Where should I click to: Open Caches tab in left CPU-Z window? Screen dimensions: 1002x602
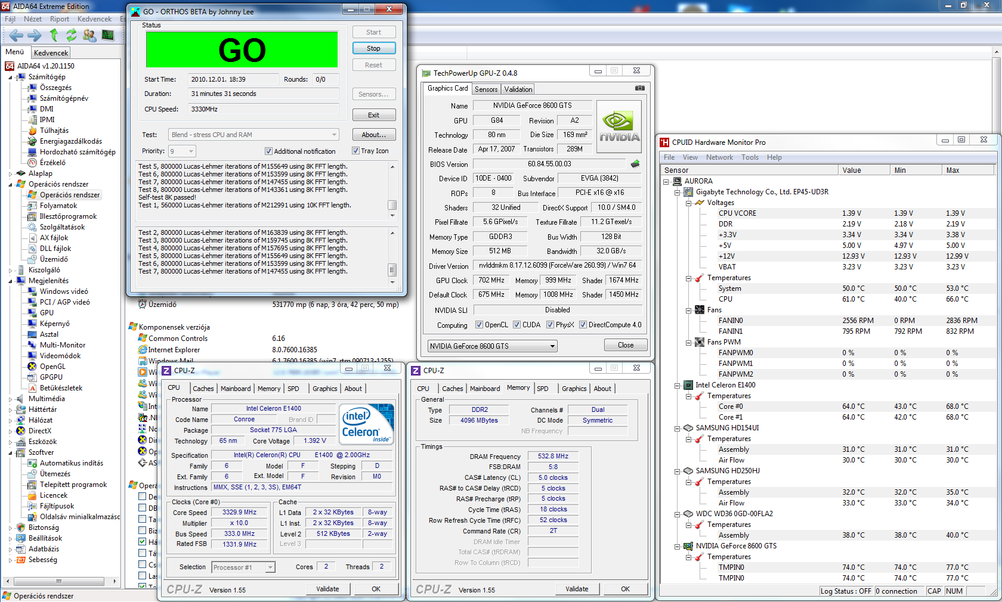point(203,389)
